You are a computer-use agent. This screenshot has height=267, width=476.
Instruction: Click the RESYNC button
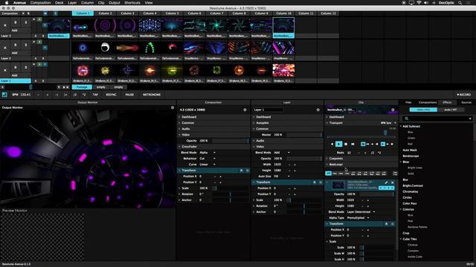point(111,95)
